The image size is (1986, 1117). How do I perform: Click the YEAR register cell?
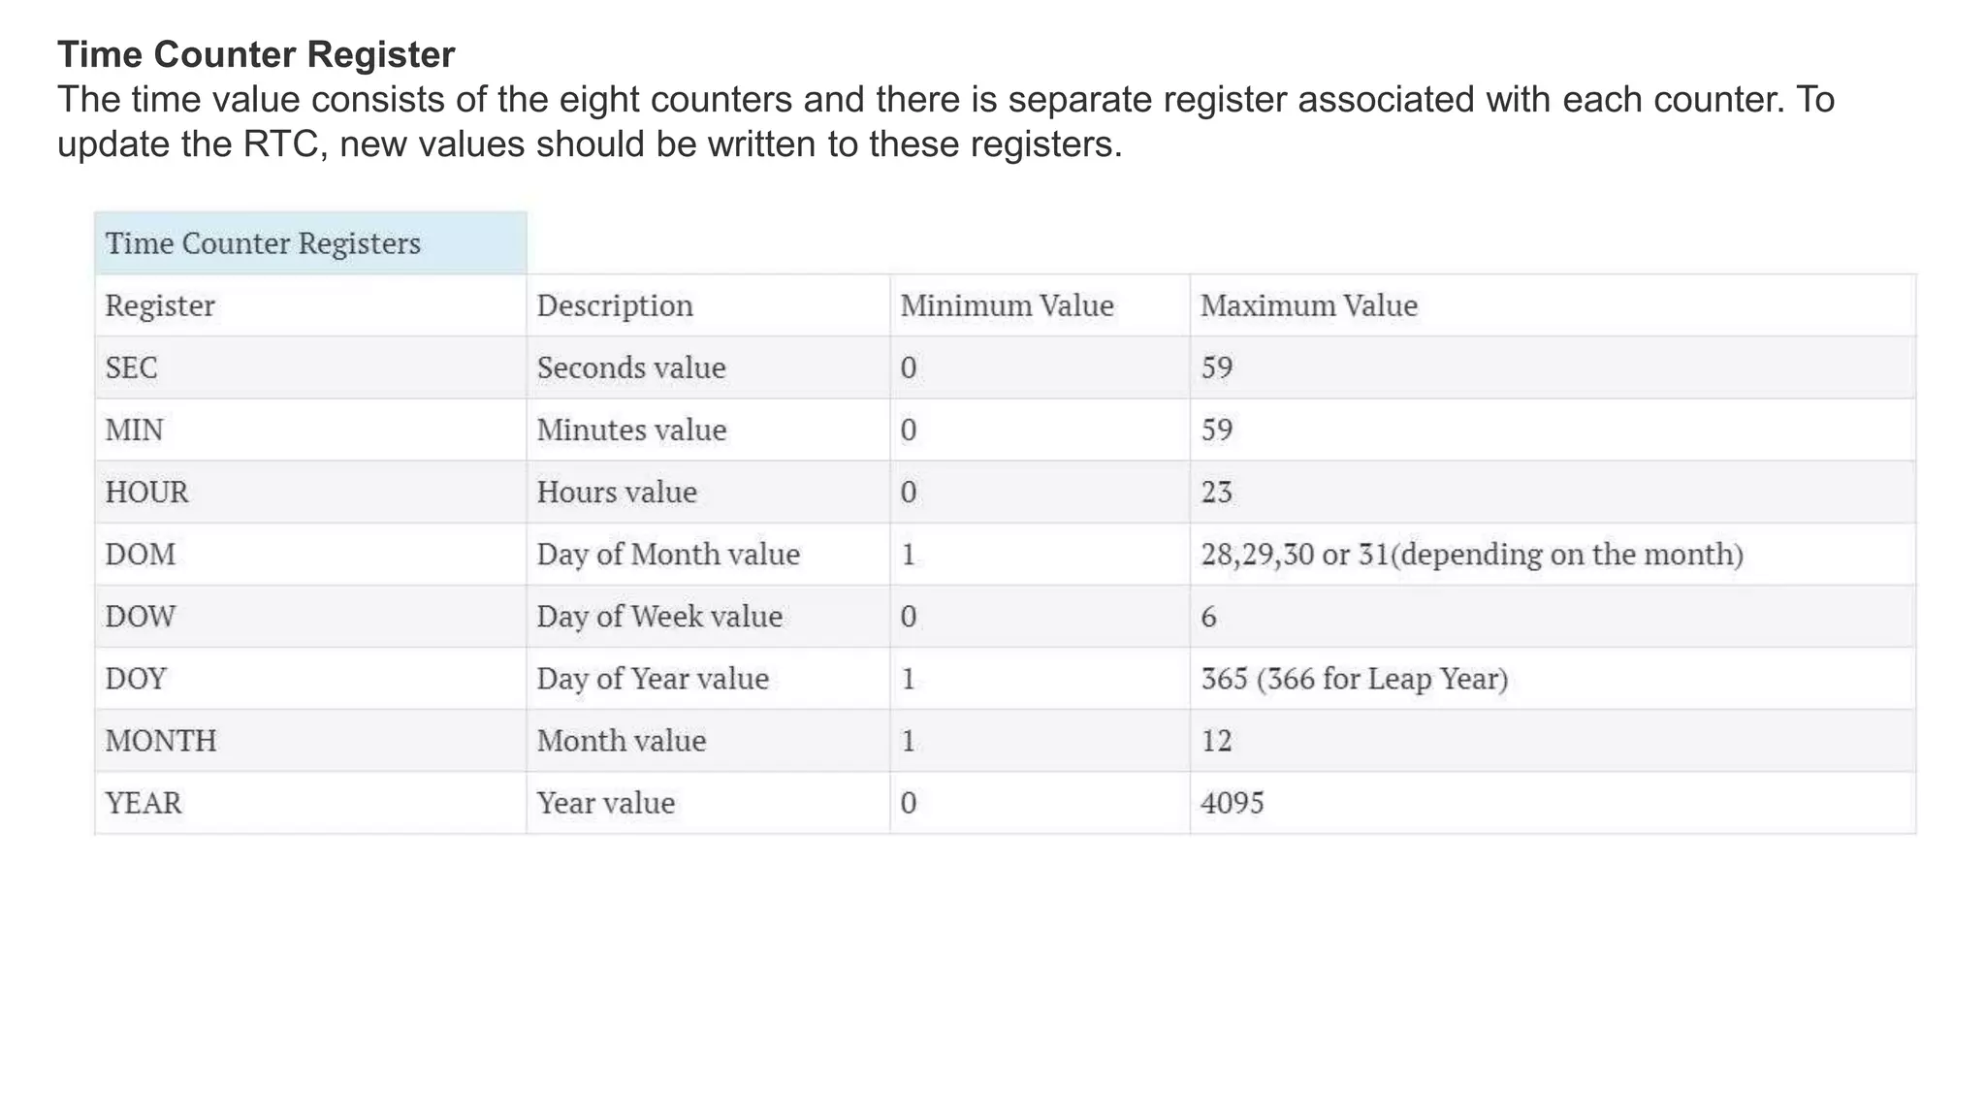[x=144, y=803]
